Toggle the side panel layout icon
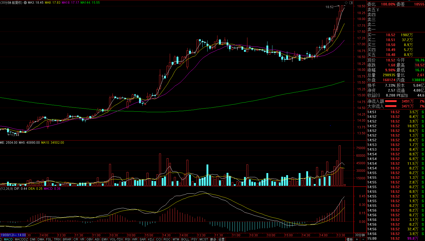Viewport: 425px width, 241px height. tap(351, 3)
